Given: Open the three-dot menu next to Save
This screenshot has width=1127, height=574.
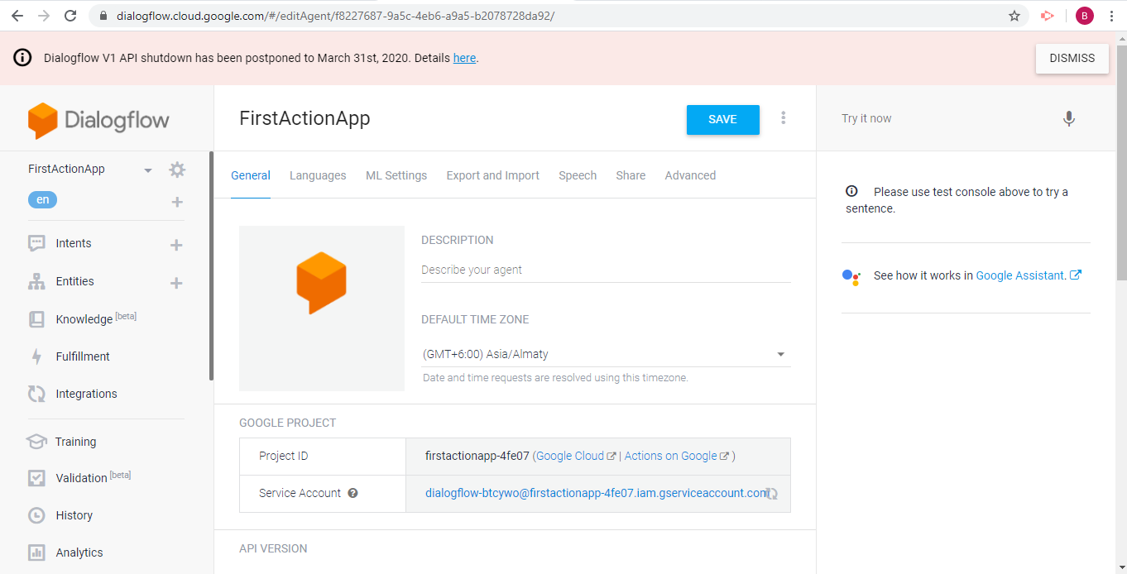Looking at the screenshot, I should pos(783,118).
